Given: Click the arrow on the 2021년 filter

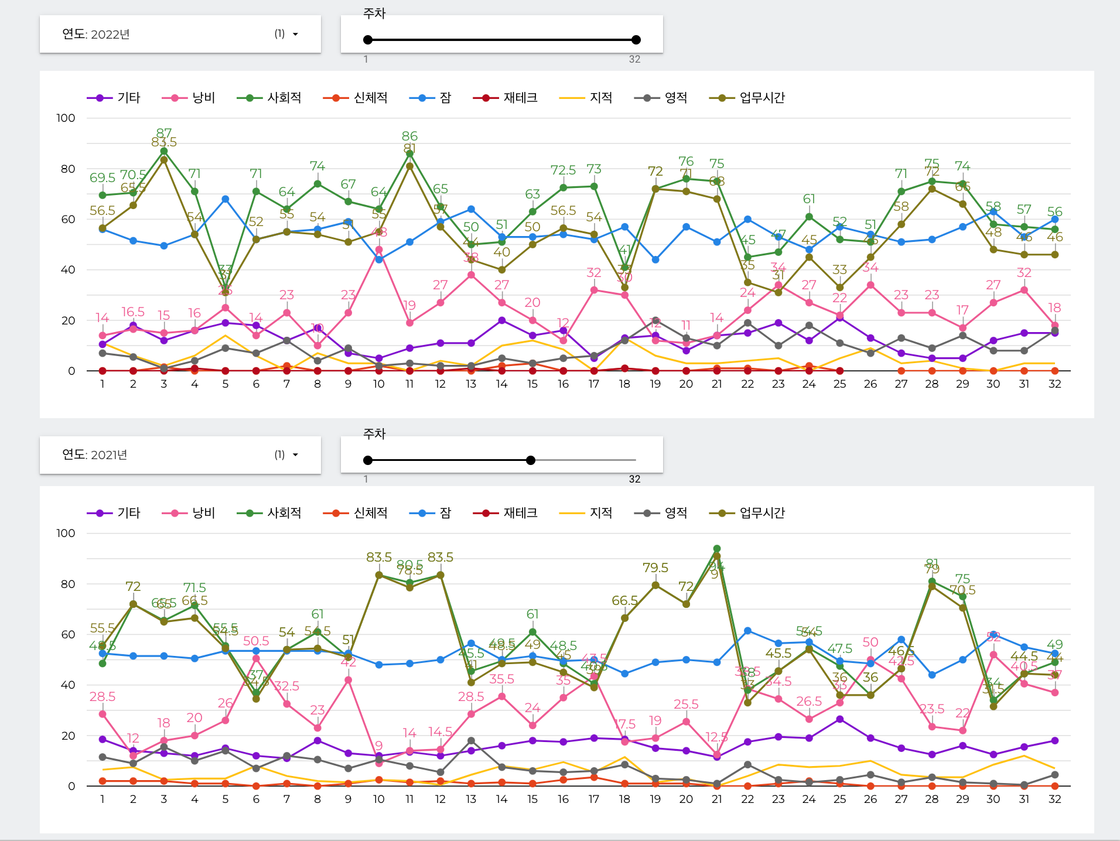Looking at the screenshot, I should click(295, 455).
